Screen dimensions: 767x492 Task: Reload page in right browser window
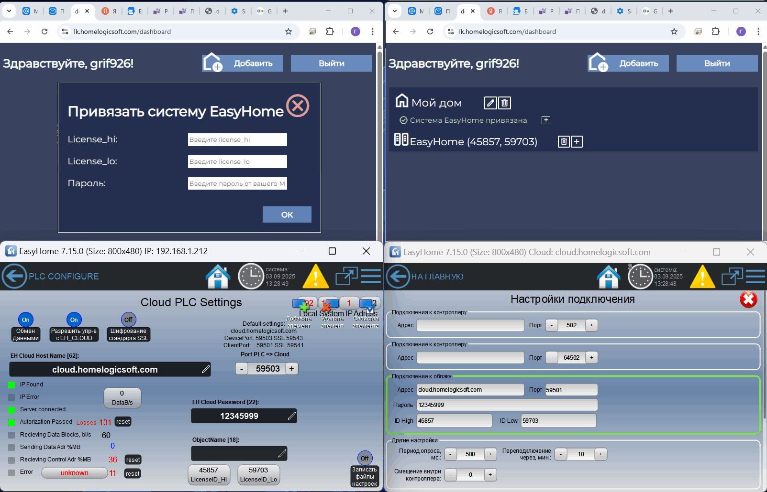[x=430, y=32]
